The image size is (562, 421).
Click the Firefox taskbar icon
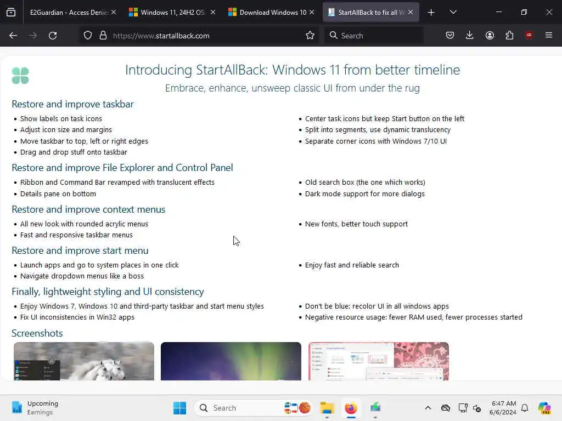coord(351,408)
